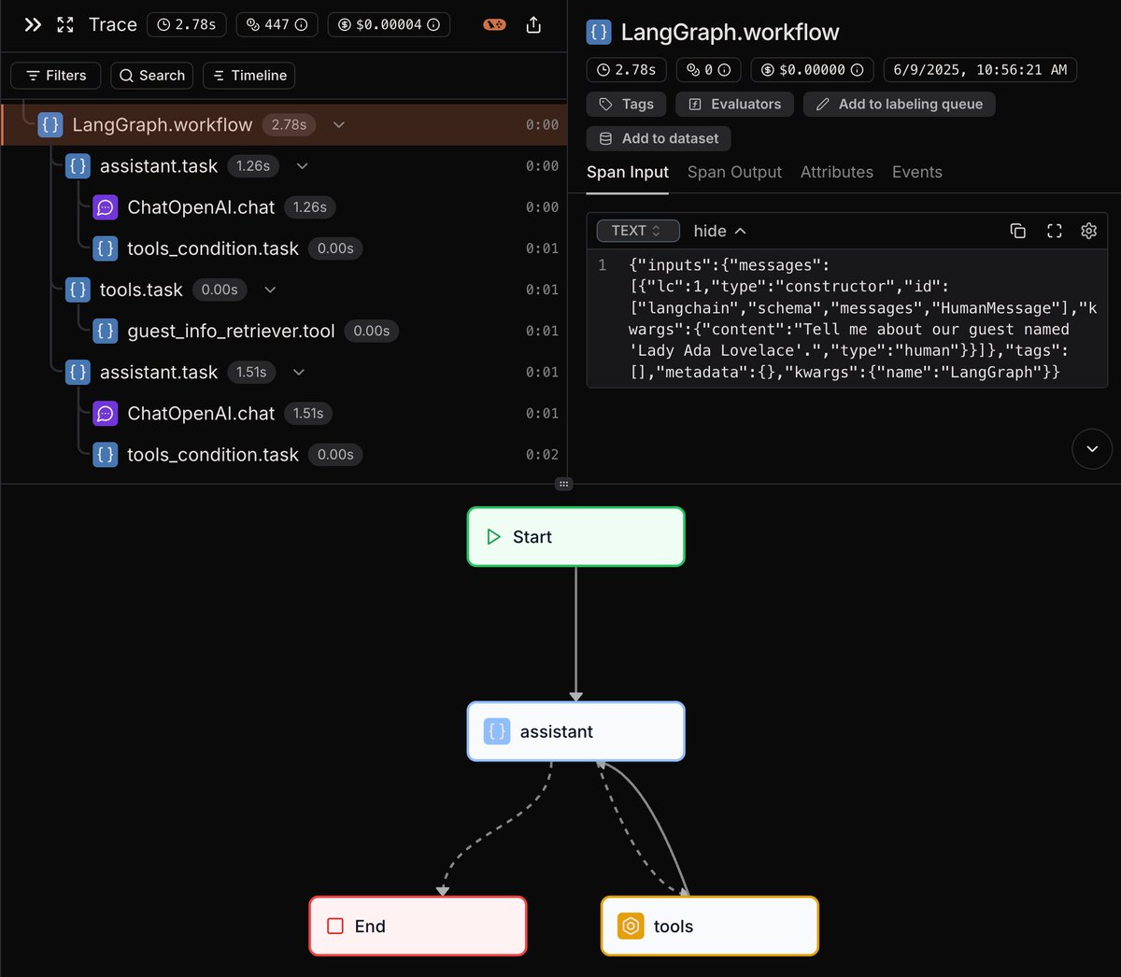Switch to Timeline view

[249, 76]
